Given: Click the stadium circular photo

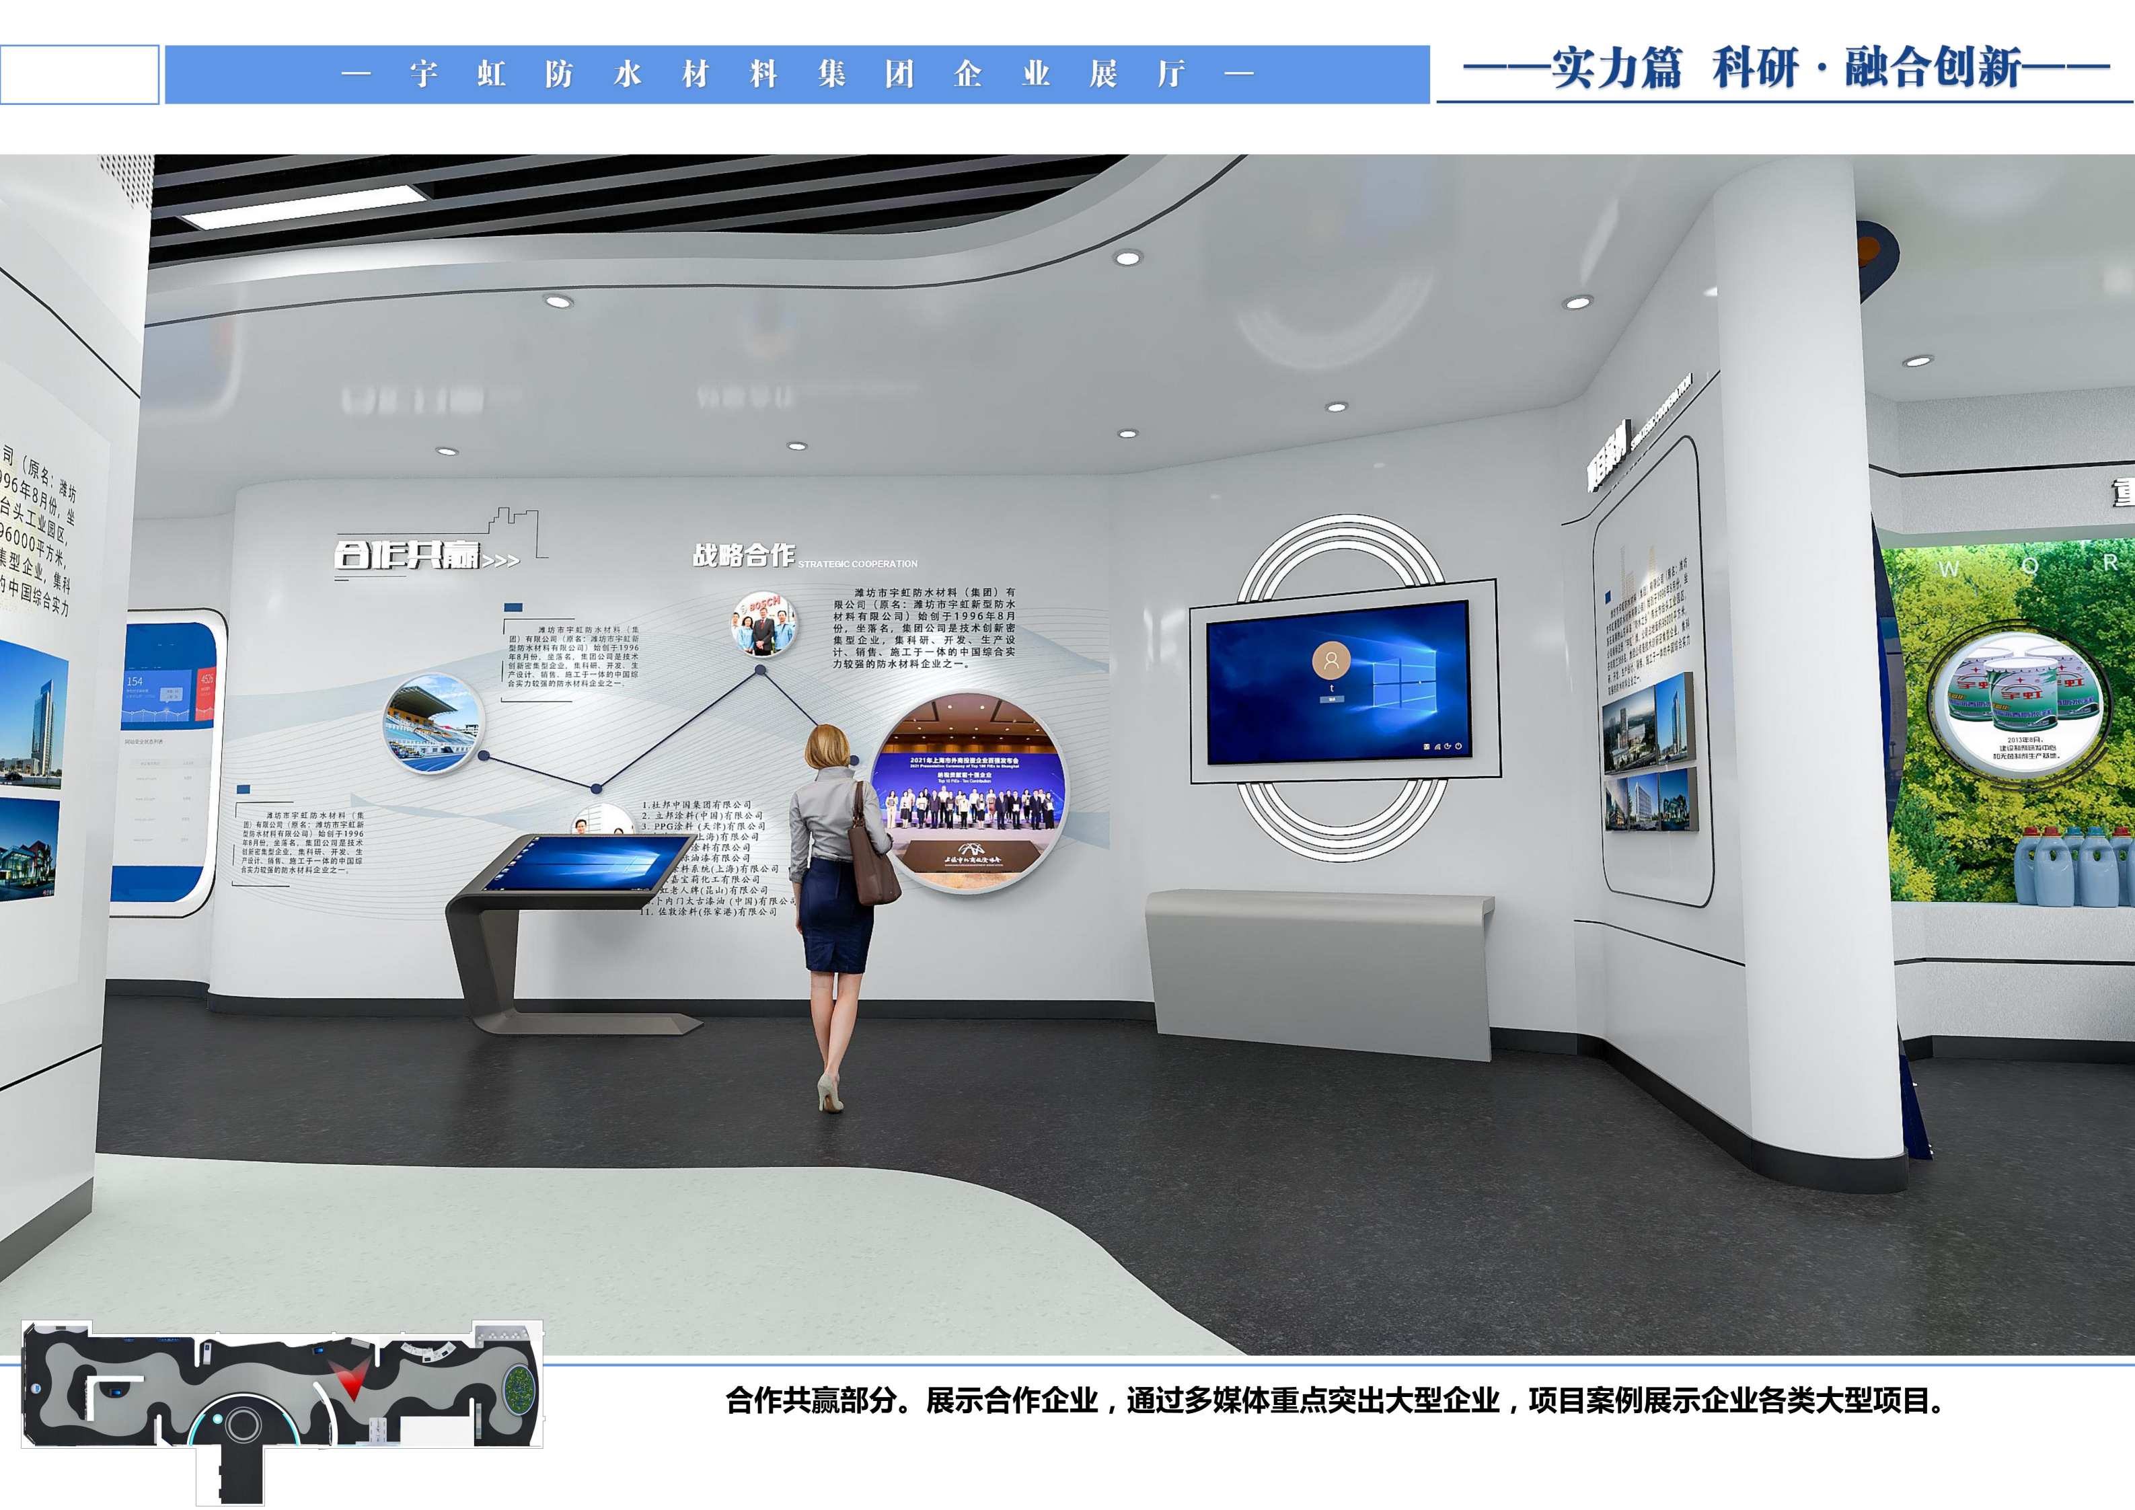Looking at the screenshot, I should 433,724.
